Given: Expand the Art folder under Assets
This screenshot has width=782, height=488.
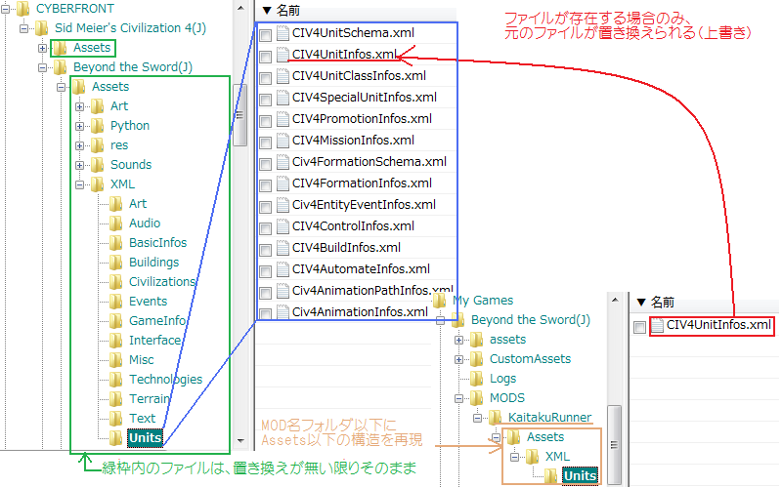Looking at the screenshot, I should [79, 106].
